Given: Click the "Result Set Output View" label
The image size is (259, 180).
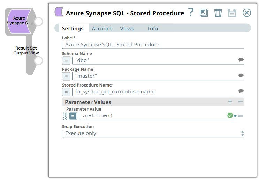Looking at the screenshot, I should tap(26, 51).
